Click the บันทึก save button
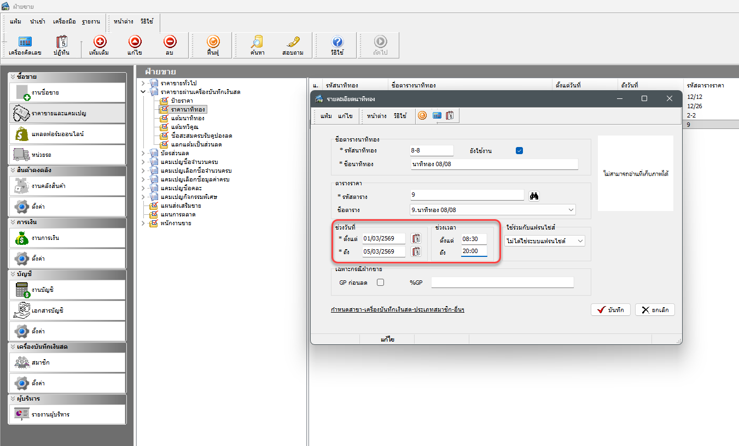 611,310
